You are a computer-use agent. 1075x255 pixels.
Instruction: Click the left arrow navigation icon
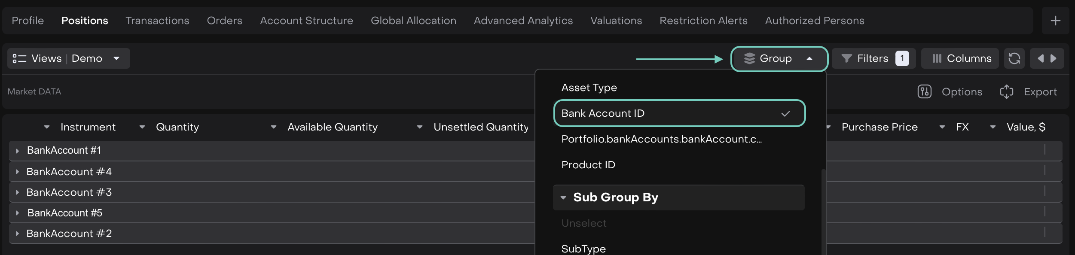click(1040, 58)
